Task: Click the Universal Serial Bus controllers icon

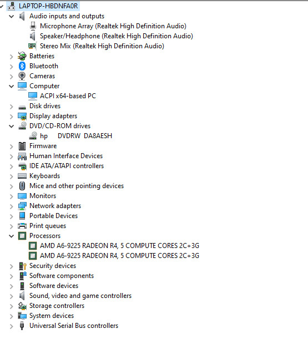Action: (x=22, y=326)
